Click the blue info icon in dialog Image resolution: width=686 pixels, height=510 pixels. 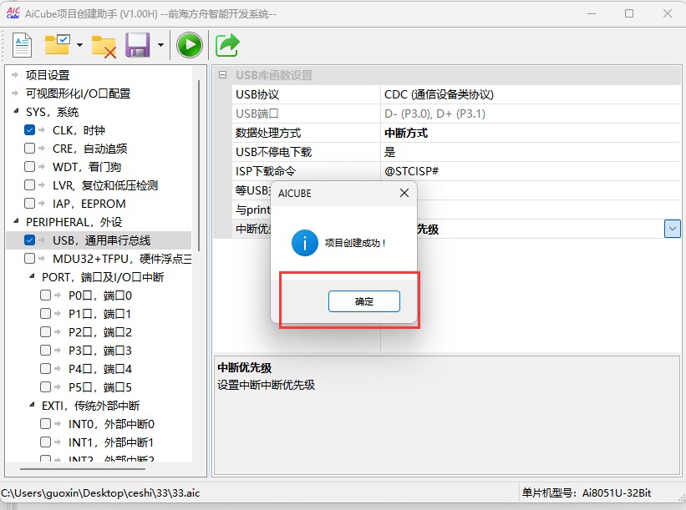(x=305, y=243)
